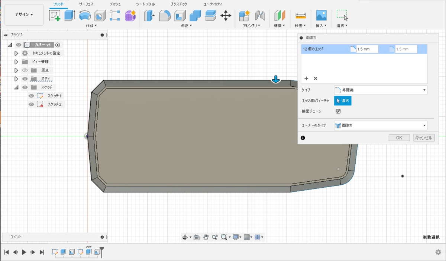The height and width of the screenshot is (261, 446).
Task: Open the タイプ 等距離 dropdown
Action: [x=380, y=90]
